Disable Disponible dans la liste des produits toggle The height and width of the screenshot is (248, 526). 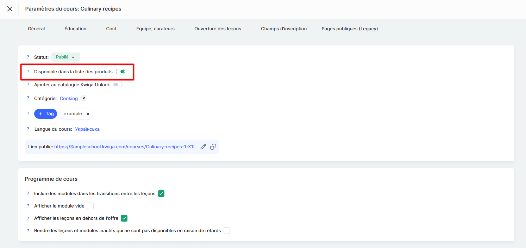tap(120, 72)
